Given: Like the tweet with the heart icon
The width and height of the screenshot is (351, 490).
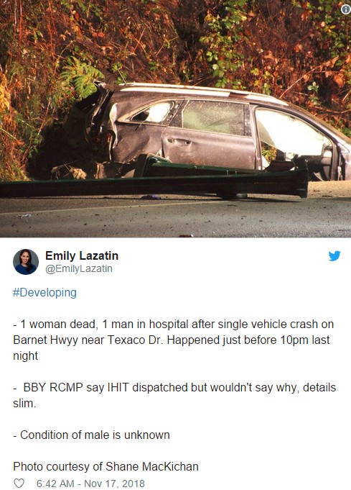Looking at the screenshot, I should click(x=19, y=483).
